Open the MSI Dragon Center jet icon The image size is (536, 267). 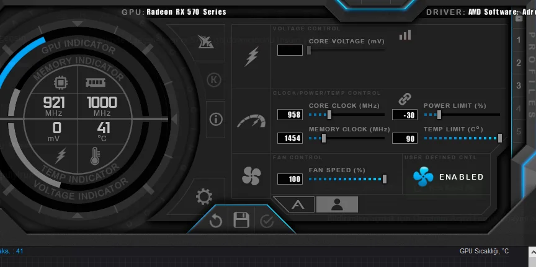click(206, 42)
